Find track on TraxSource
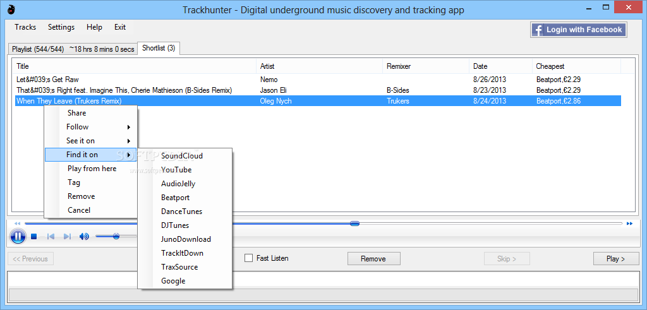647x310 pixels. [x=185, y=267]
